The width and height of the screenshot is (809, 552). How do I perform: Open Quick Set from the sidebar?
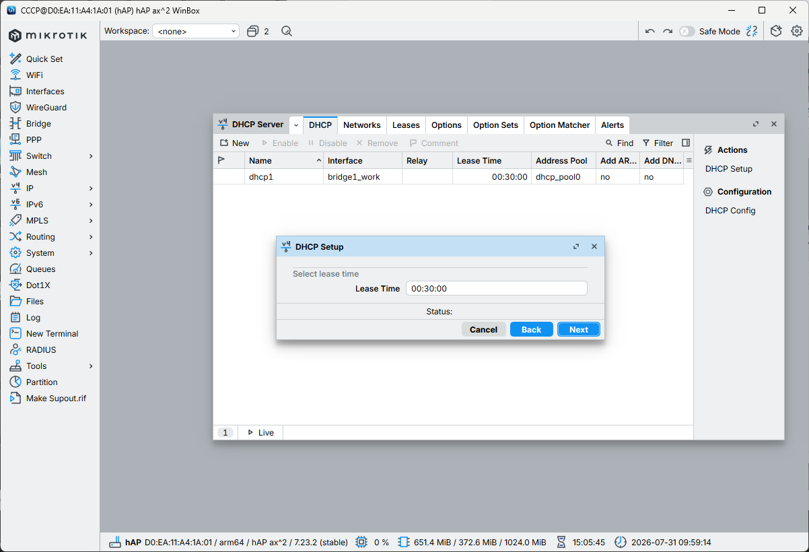44,59
